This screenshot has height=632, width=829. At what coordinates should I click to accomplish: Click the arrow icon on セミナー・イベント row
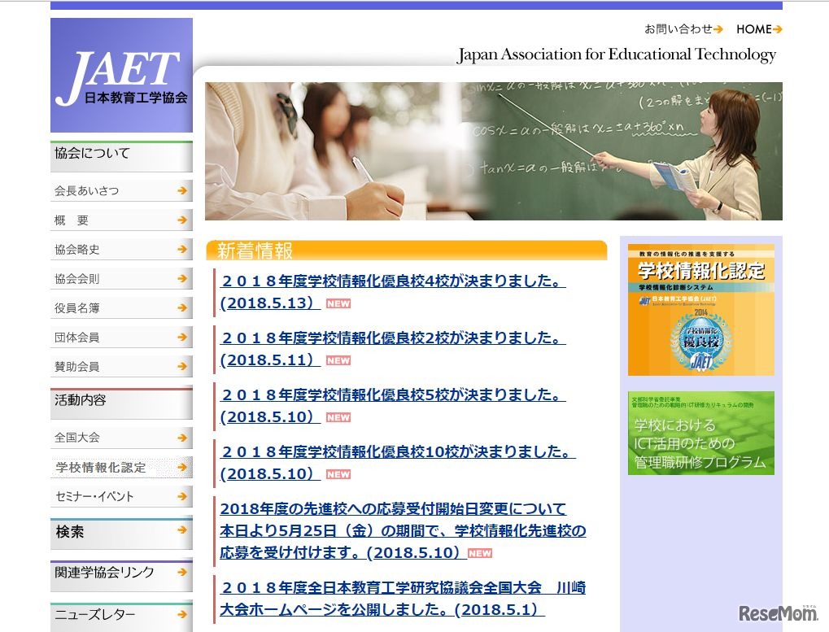pos(182,496)
